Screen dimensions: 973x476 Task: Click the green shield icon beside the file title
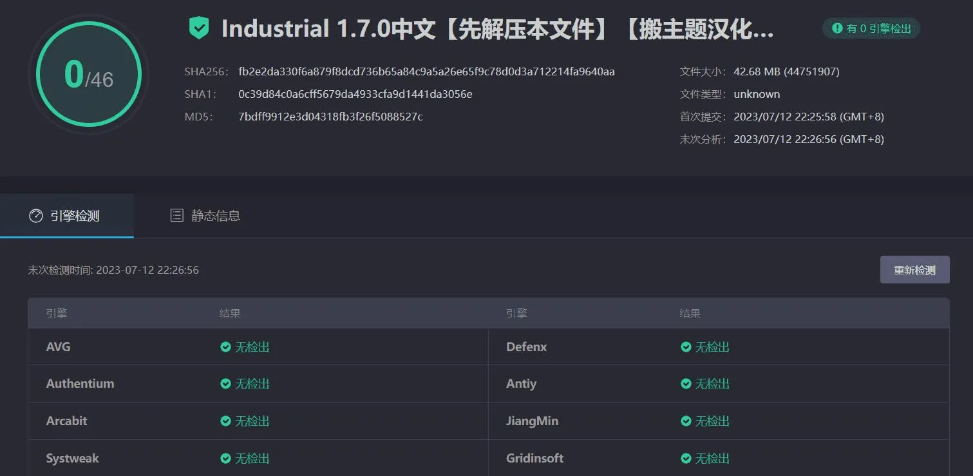199,28
